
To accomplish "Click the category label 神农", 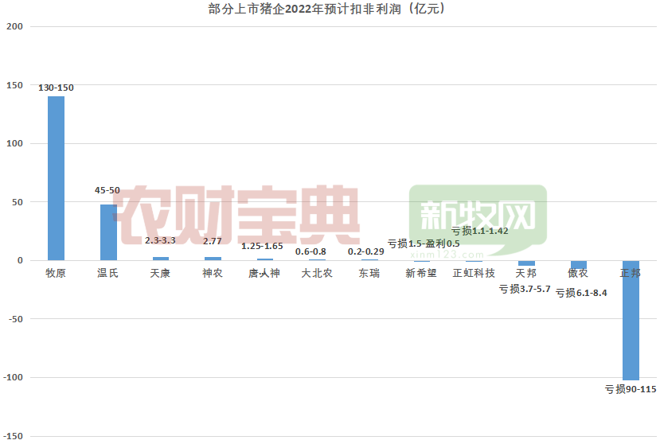I will [213, 273].
